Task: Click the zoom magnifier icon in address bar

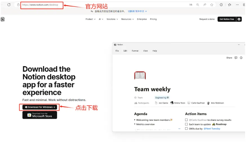Action: (197, 5)
